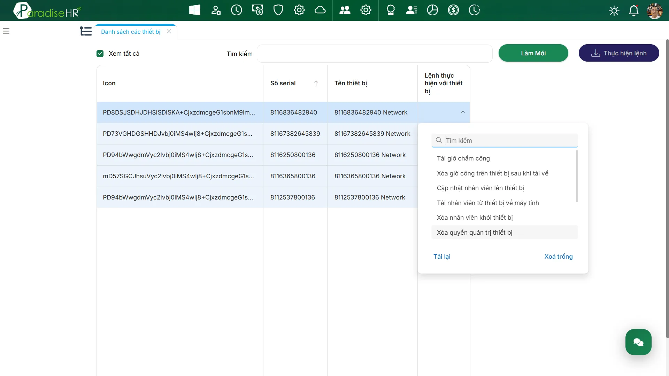Screen dimensions: 669x376
Task: Click the Làm Mới button
Action: click(x=533, y=53)
